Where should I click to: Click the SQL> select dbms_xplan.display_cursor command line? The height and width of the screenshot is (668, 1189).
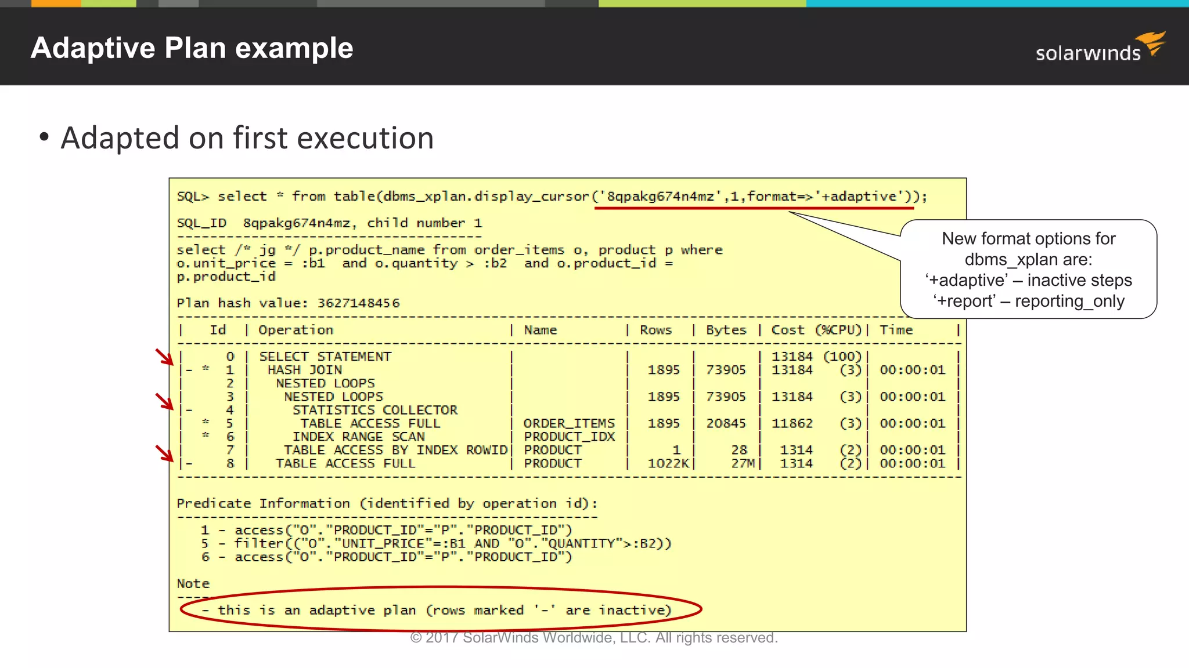pyautogui.click(x=552, y=197)
